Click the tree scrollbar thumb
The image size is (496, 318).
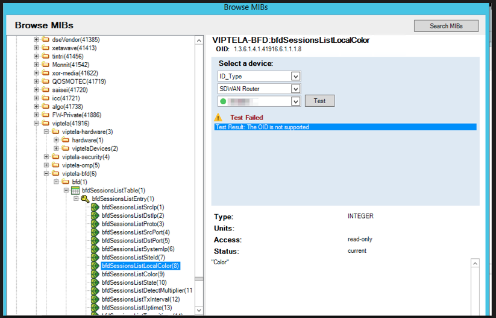click(199, 279)
